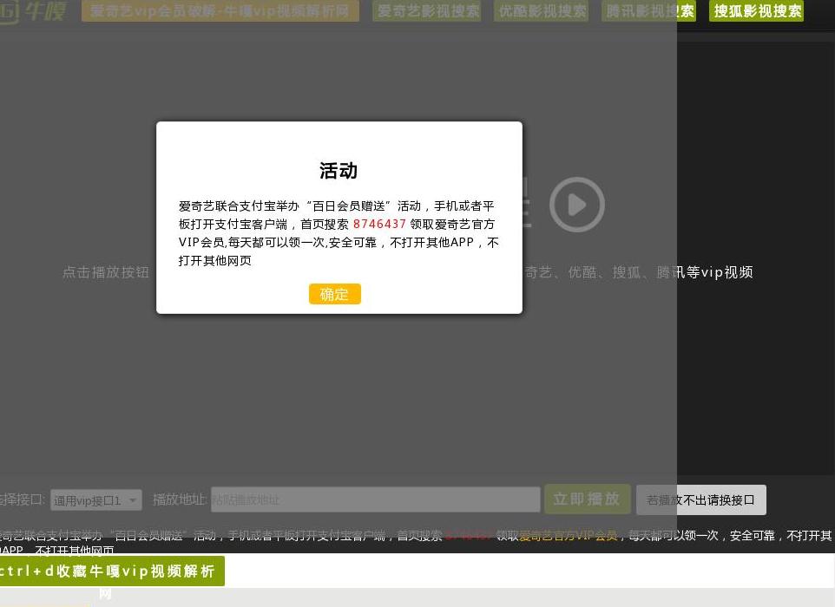This screenshot has height=607, width=835.
Task: Open the 优酷影视搜索 link
Action: coord(541,11)
